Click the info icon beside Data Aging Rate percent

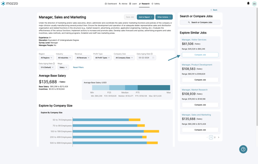click(54, 64)
